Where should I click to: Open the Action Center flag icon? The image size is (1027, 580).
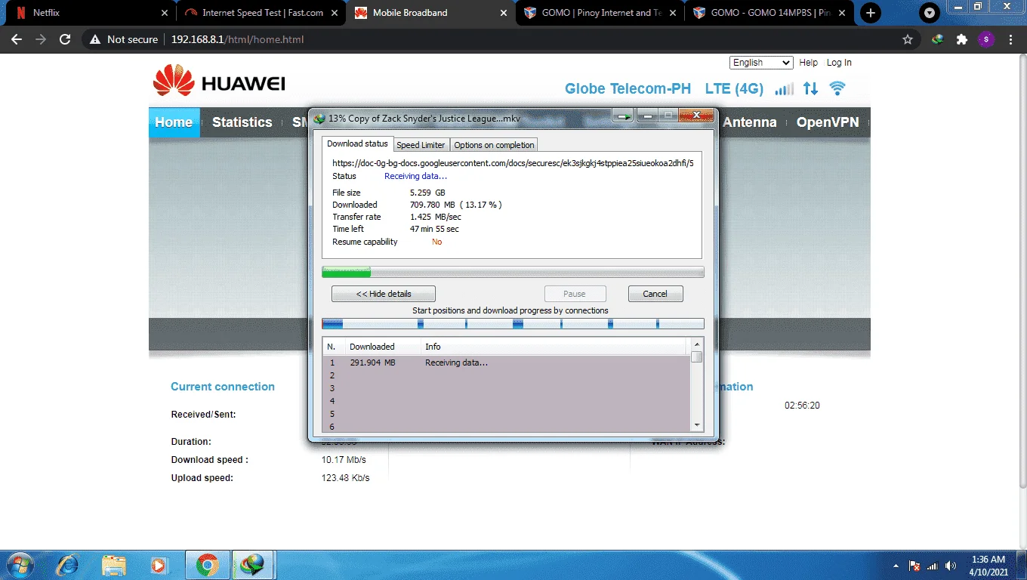[x=914, y=566]
